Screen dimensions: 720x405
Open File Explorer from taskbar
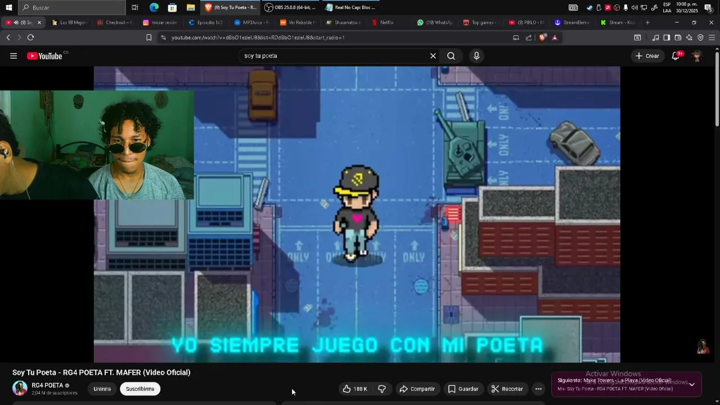click(191, 7)
